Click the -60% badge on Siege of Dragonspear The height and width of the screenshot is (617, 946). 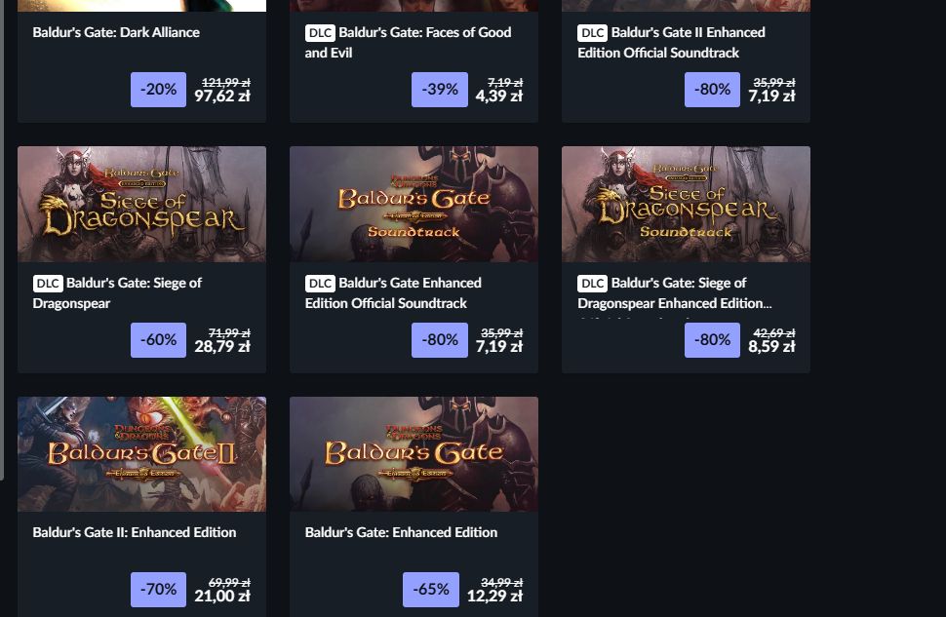click(159, 340)
